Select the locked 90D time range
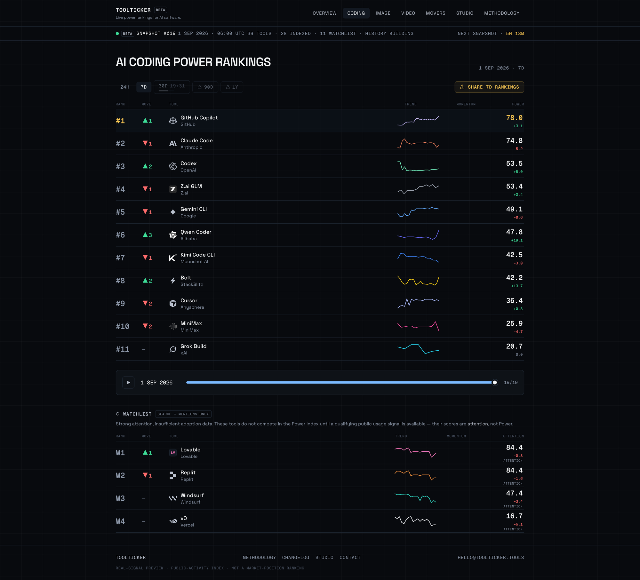This screenshot has width=640, height=580. point(205,87)
